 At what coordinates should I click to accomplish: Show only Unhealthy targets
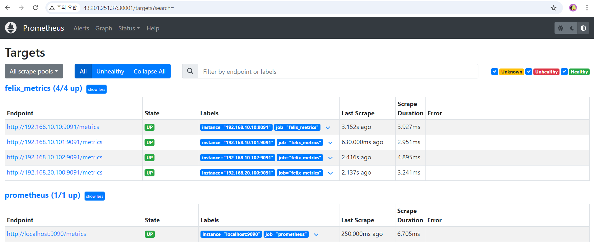(110, 71)
